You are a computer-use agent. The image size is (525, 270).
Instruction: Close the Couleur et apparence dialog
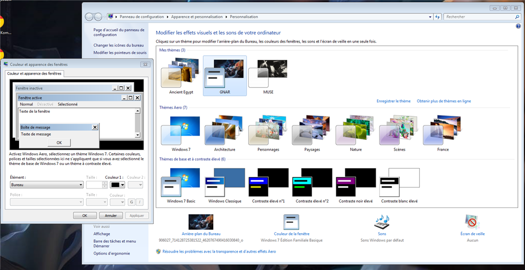(145, 64)
